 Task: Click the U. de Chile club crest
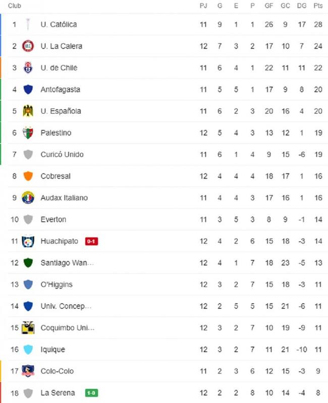tap(28, 68)
